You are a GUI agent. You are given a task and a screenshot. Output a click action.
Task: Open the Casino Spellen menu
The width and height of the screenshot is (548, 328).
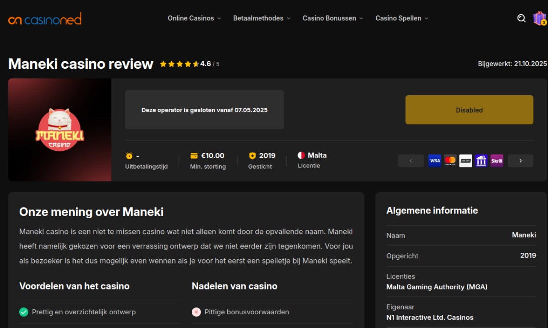click(x=402, y=18)
